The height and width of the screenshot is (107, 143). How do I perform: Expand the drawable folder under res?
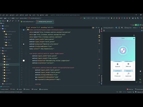3,59
